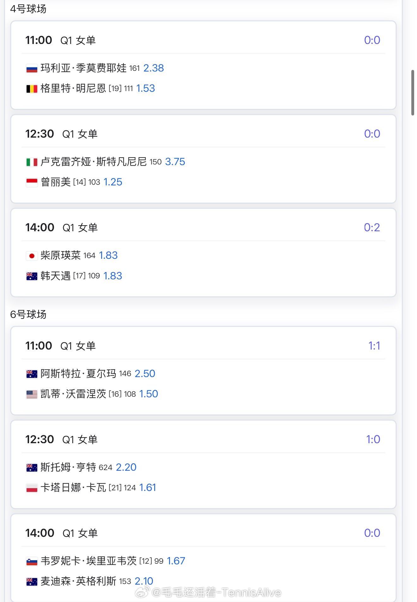Click Polish flag beside 卡塔日娜·卡瓦
This screenshot has width=417, height=602.
click(32, 488)
